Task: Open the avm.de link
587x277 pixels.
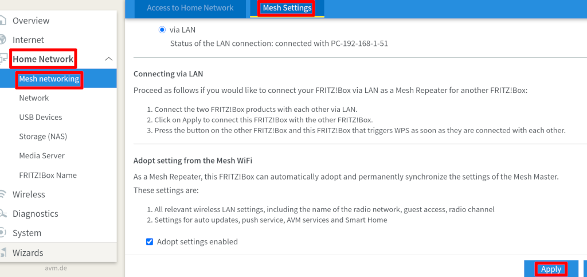Action: click(56, 268)
